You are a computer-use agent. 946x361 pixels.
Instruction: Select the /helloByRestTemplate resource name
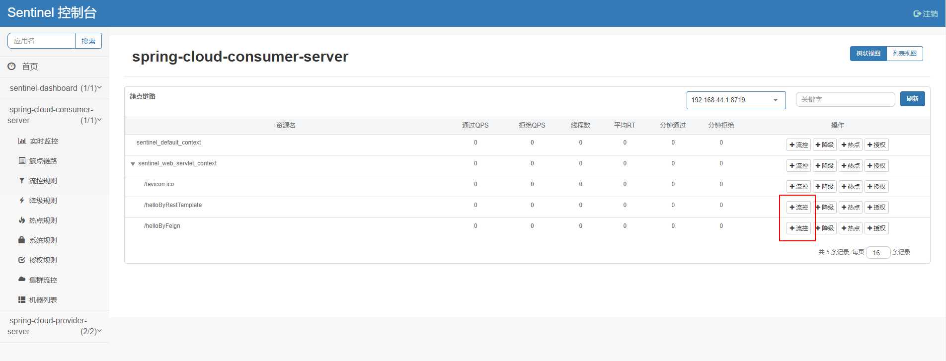coord(173,205)
